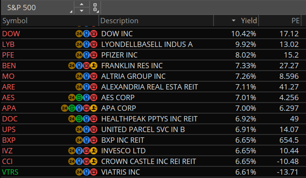306x178 pixels.
Task: Click the down arrow next to S&P 500
Action: tap(81, 11)
